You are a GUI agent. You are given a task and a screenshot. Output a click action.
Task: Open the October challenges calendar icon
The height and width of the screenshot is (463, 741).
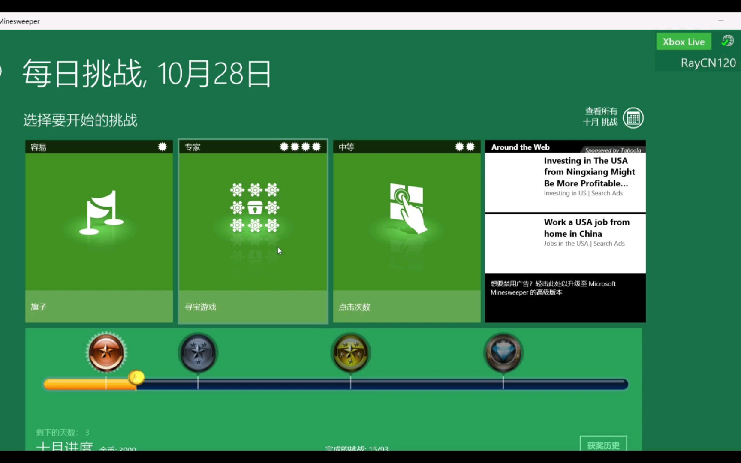633,118
